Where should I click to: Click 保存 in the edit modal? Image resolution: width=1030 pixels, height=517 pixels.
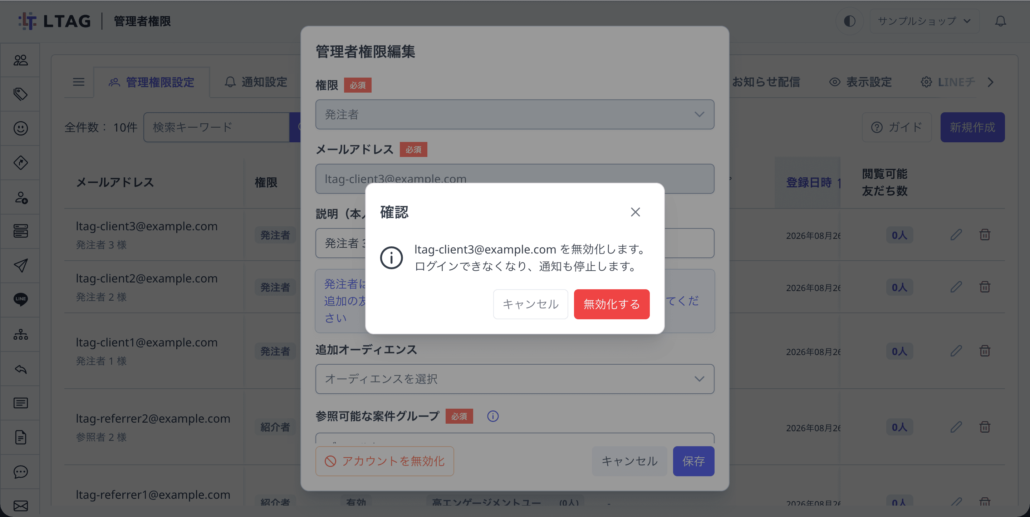pos(693,461)
